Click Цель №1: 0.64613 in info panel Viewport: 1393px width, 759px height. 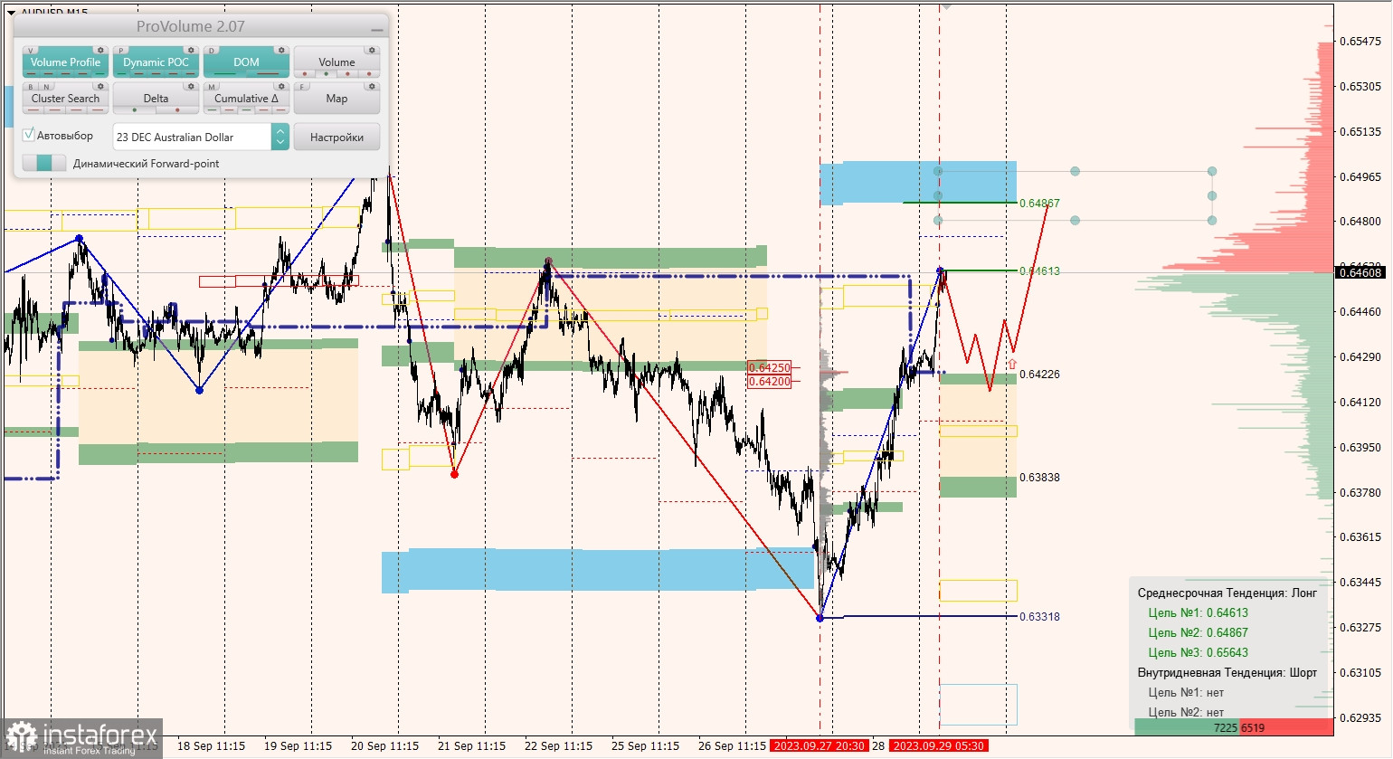(x=1198, y=613)
